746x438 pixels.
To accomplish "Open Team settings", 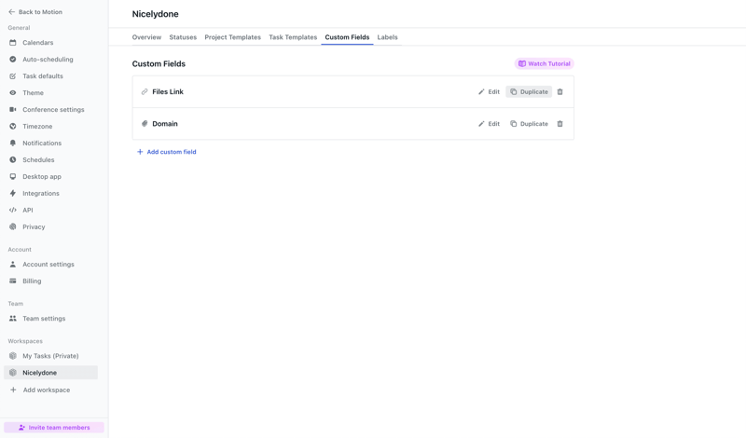I will click(44, 318).
